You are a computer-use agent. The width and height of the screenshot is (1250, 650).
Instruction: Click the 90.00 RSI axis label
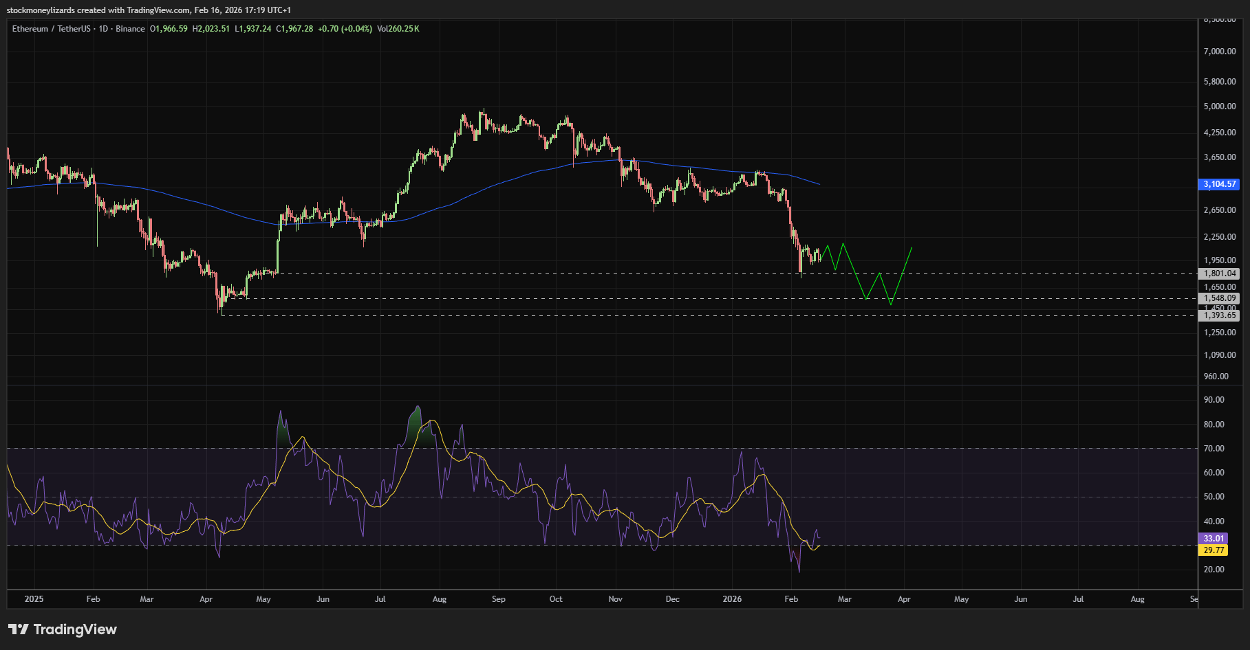point(1214,400)
